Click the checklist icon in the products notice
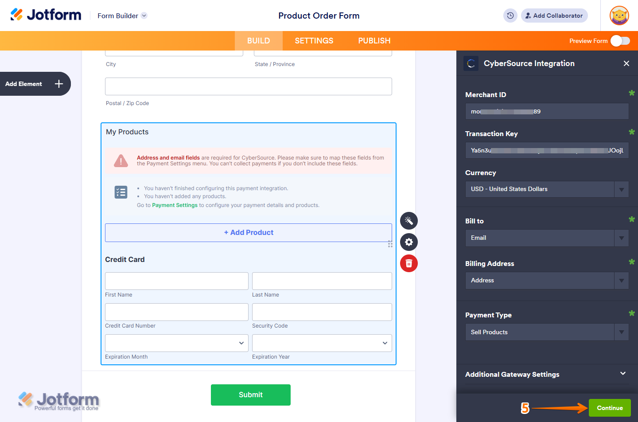This screenshot has width=638, height=422. pyautogui.click(x=121, y=192)
